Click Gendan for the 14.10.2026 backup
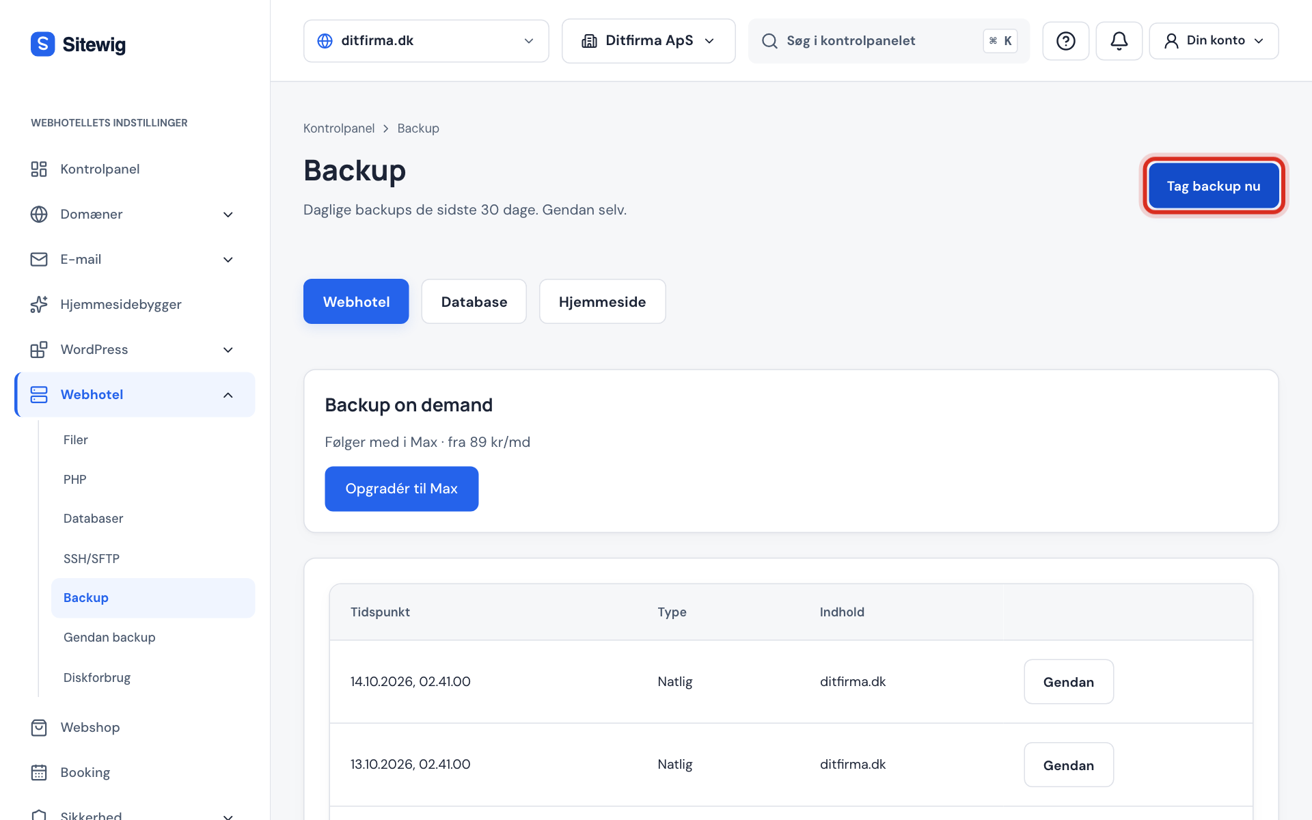 coord(1069,682)
